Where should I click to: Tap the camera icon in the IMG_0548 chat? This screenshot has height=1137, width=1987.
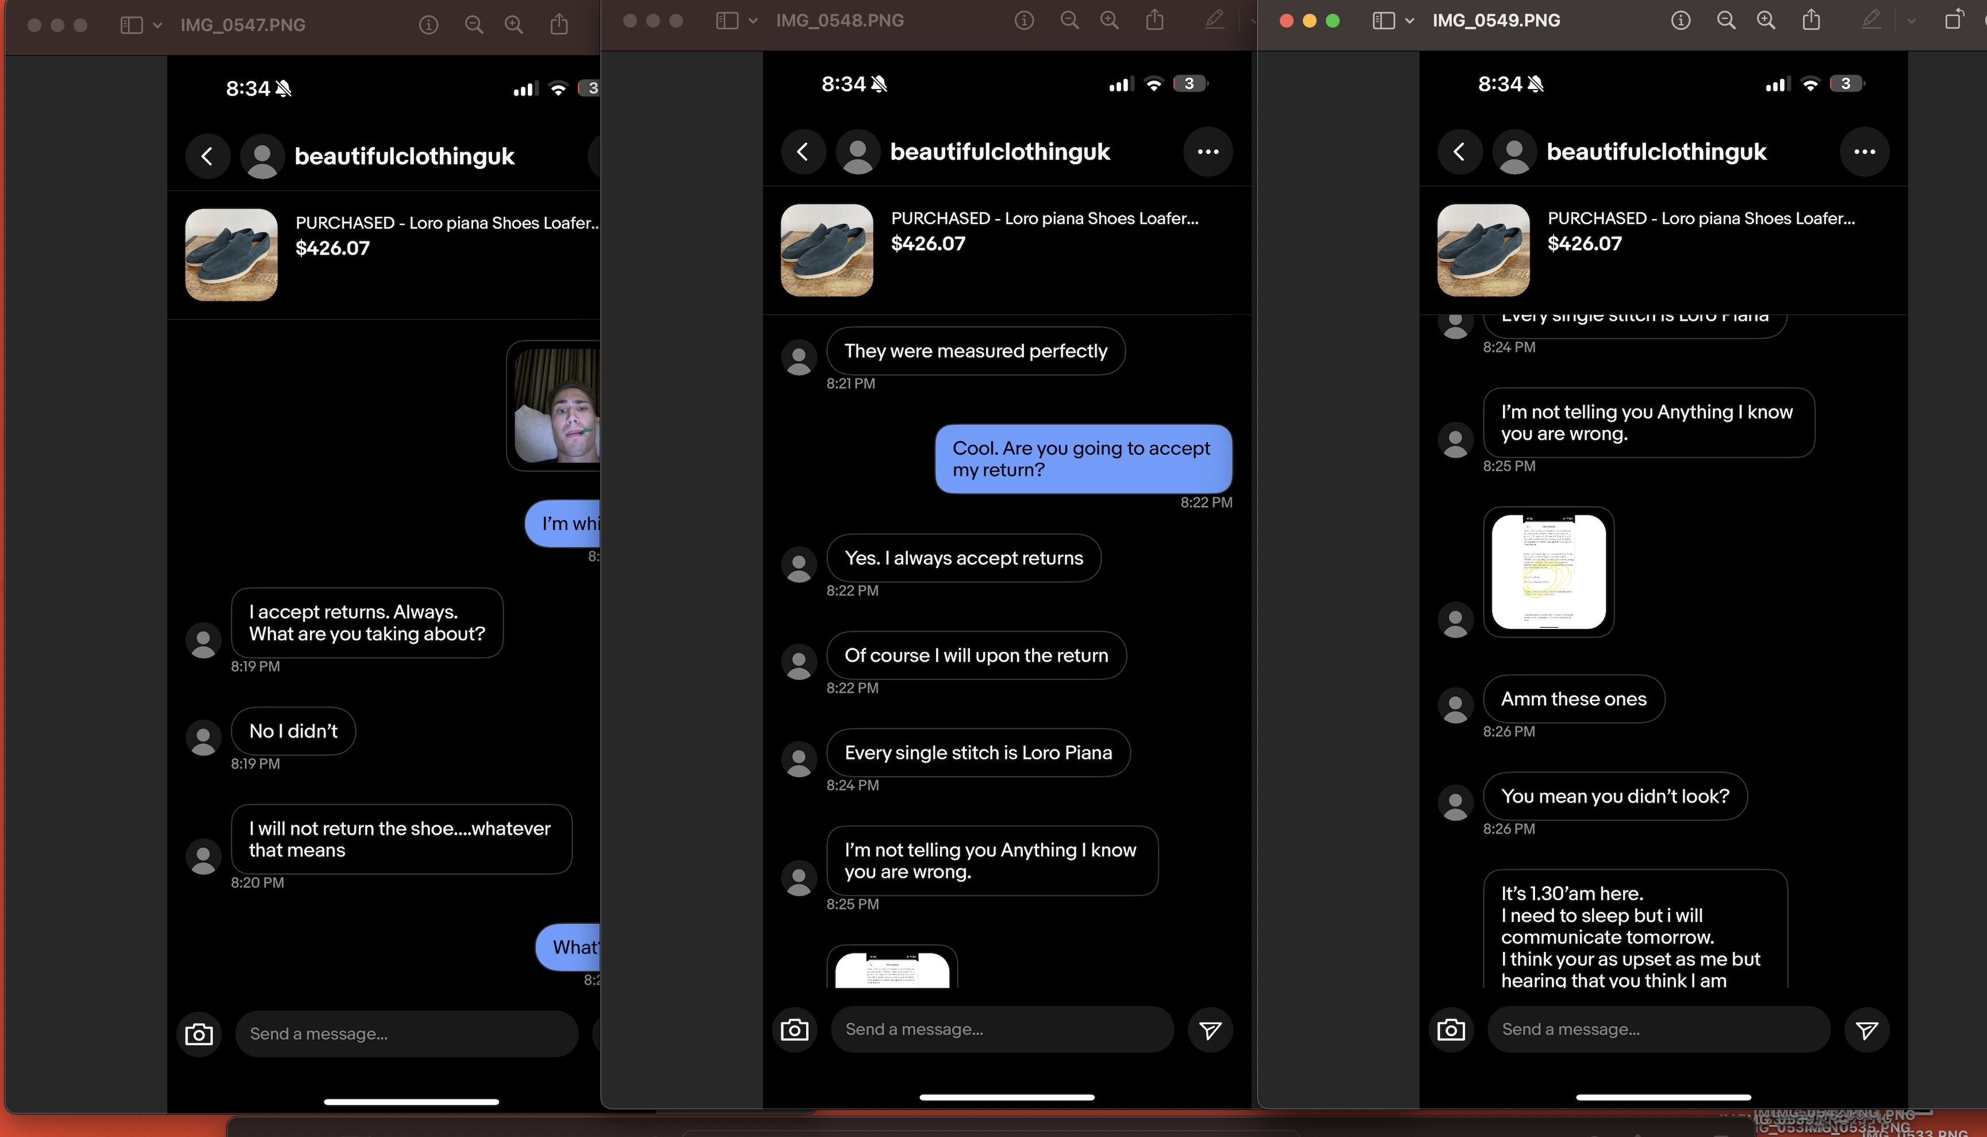795,1030
